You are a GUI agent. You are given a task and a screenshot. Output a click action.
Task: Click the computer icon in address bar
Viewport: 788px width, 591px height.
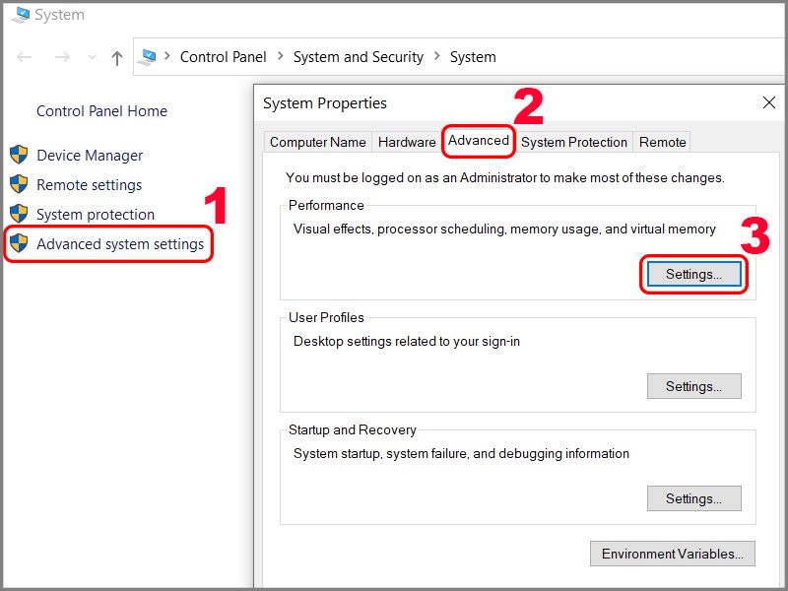147,57
